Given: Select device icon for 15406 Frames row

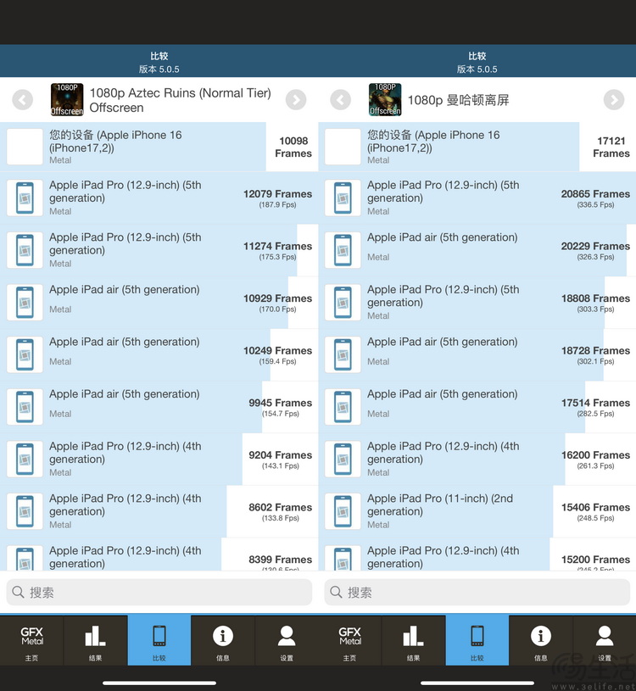Looking at the screenshot, I should [343, 511].
